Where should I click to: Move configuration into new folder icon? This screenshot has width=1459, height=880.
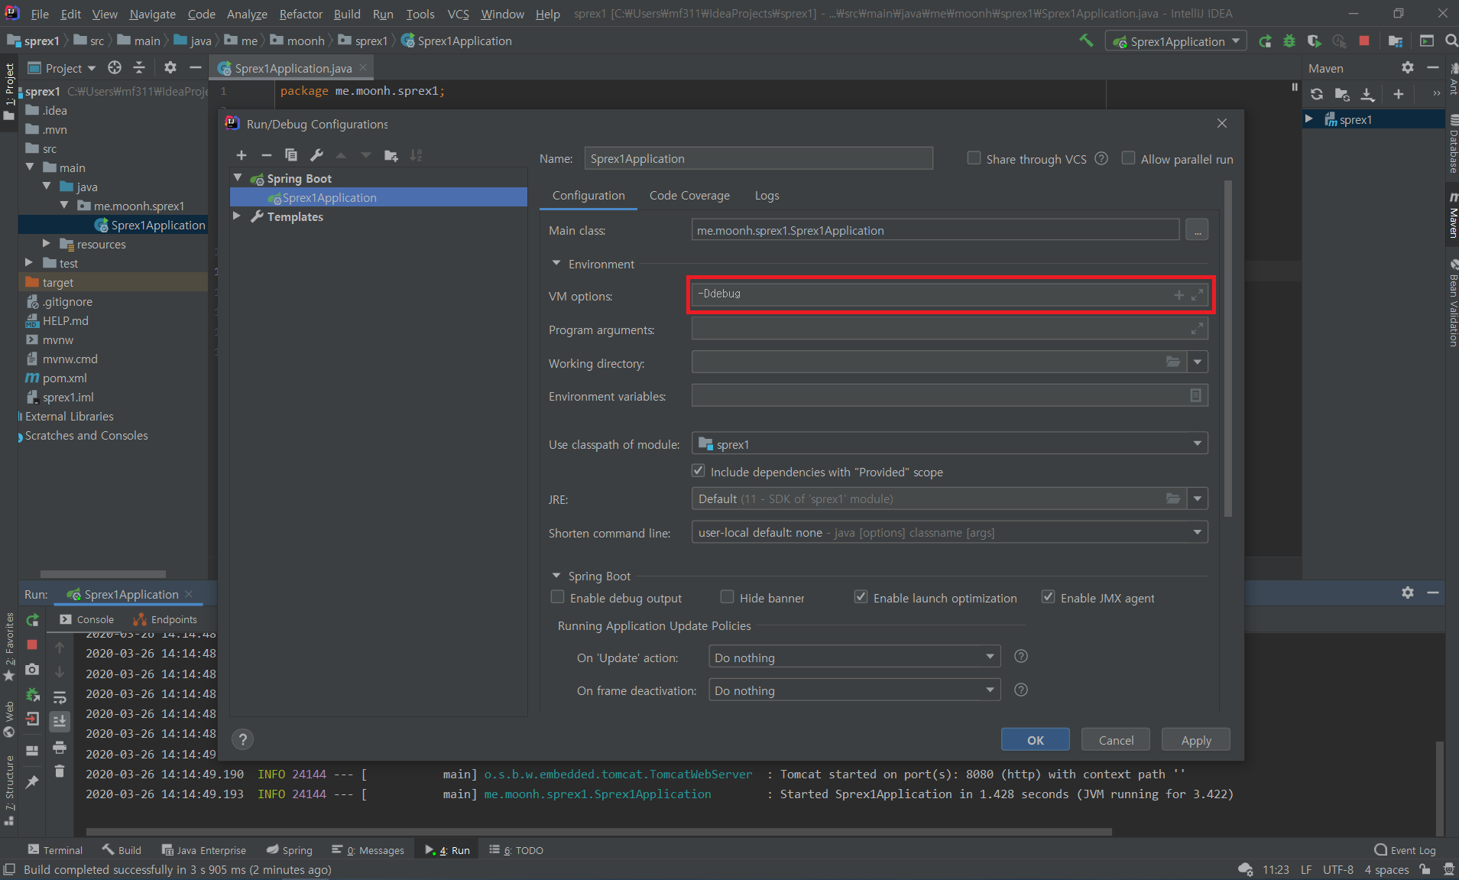click(391, 155)
